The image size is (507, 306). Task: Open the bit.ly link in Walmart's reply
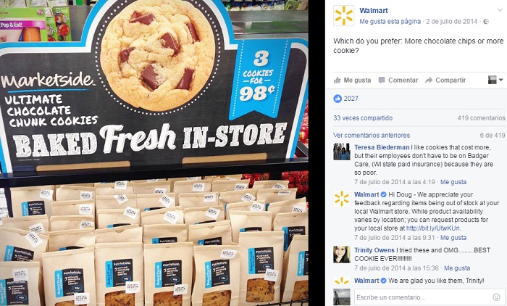coord(433,228)
